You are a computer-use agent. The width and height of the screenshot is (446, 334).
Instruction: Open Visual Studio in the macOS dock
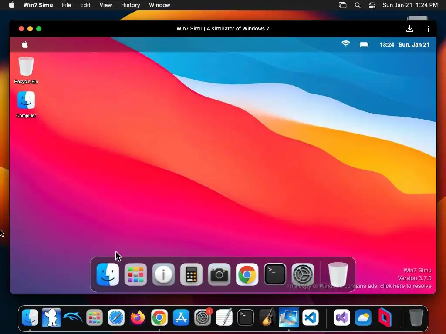point(341,317)
